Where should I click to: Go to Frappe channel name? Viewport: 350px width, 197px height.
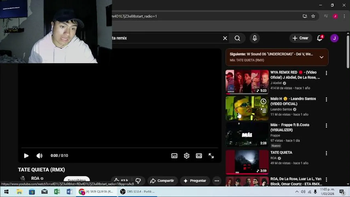(275, 135)
